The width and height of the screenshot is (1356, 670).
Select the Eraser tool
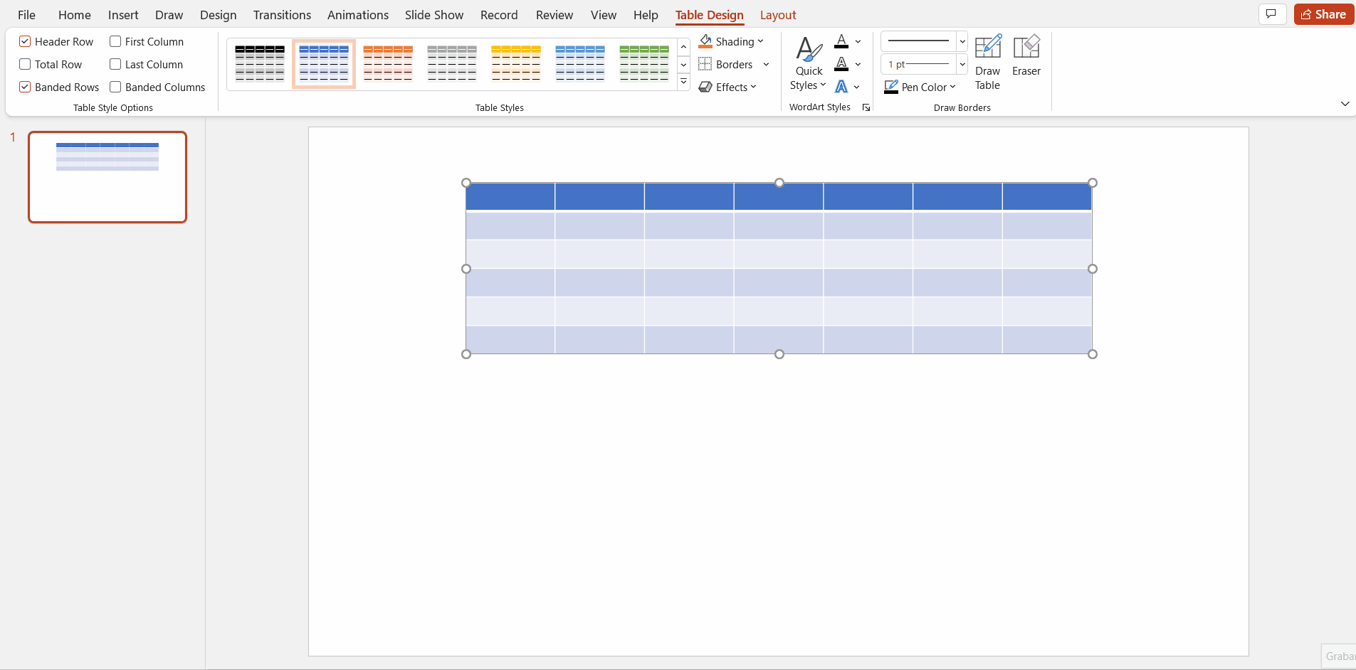(x=1026, y=55)
